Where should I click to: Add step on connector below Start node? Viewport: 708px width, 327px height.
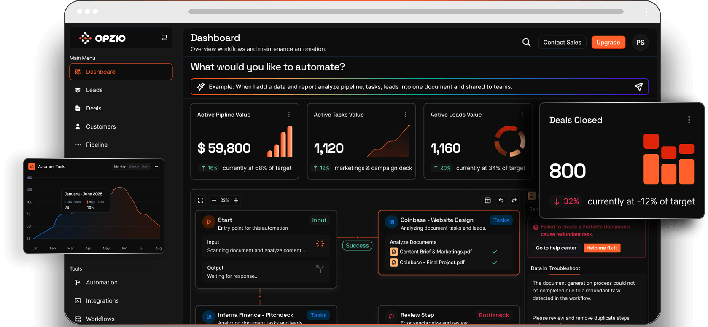point(260,297)
